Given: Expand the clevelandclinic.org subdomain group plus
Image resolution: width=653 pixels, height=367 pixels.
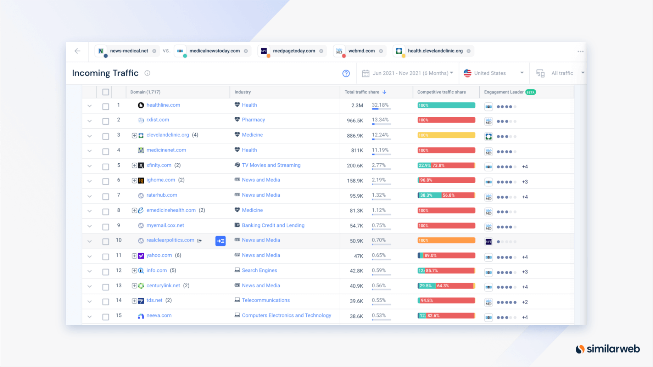Looking at the screenshot, I should click(x=134, y=135).
